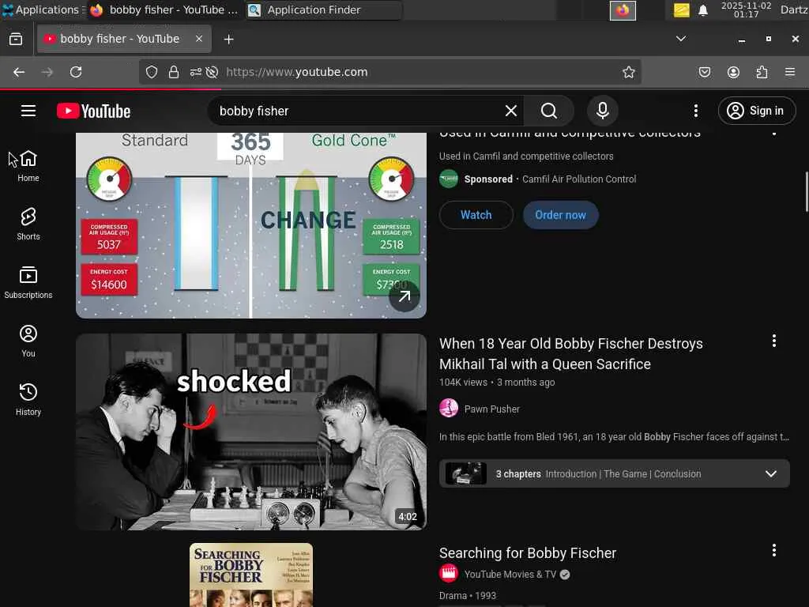Click the yellow notes icon in system tray
This screenshot has height=607, width=809.
click(x=681, y=10)
